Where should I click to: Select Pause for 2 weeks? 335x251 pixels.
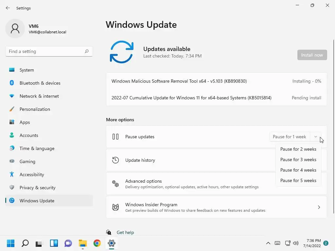(x=298, y=149)
